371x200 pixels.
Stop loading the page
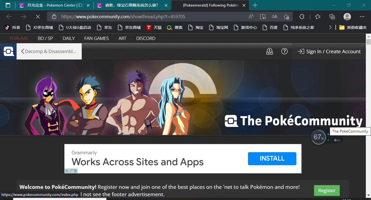(x=38, y=17)
